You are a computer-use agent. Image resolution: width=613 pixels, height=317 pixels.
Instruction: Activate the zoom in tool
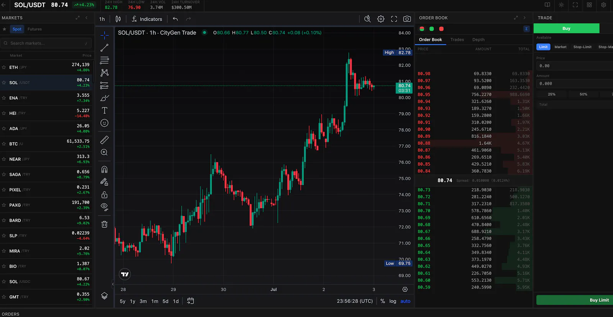pos(105,152)
